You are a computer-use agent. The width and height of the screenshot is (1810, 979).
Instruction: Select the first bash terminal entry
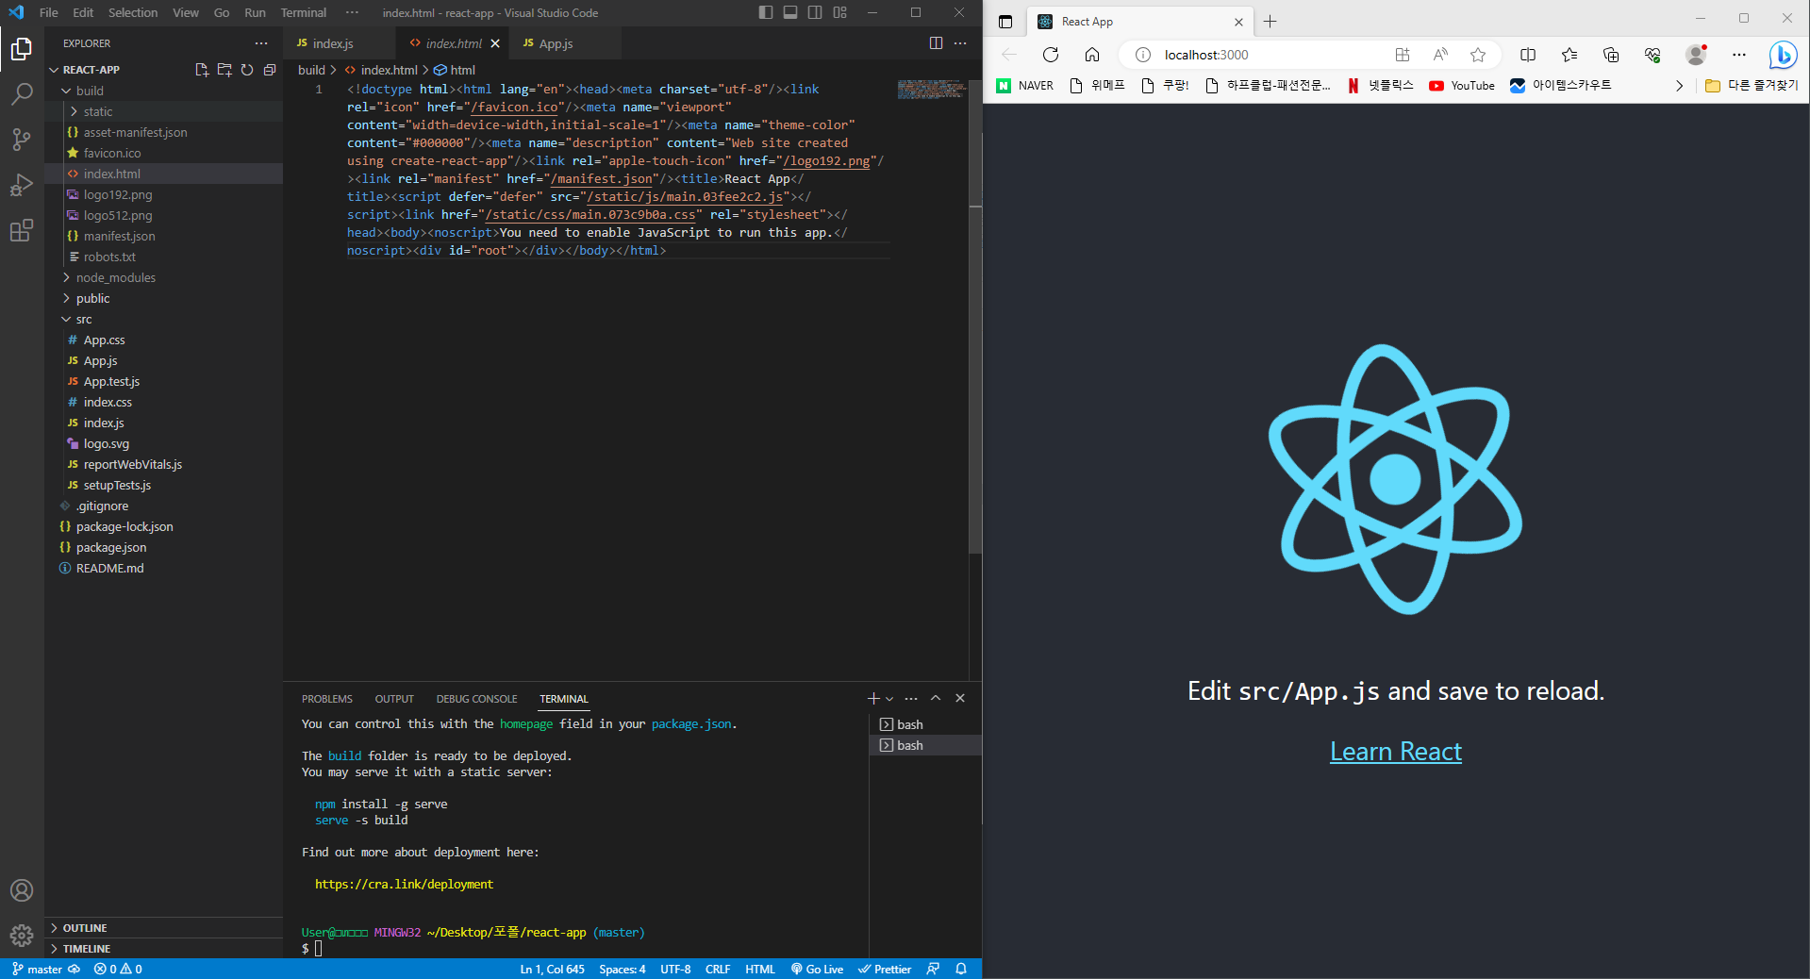(924, 724)
